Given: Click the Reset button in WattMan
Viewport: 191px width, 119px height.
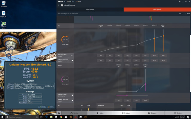Looking at the screenshot, I should (x=187, y=14).
